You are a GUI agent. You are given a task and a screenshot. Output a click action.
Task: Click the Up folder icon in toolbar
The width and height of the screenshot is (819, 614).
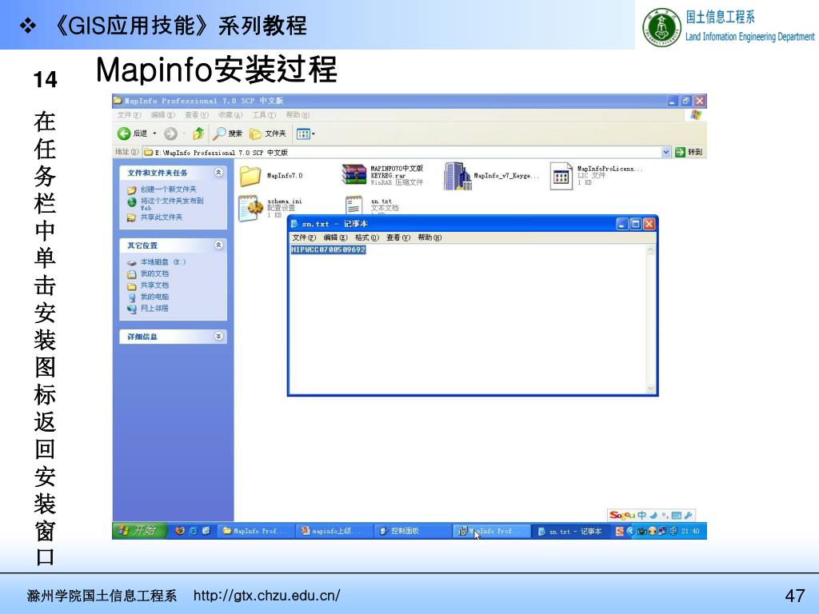pos(198,134)
